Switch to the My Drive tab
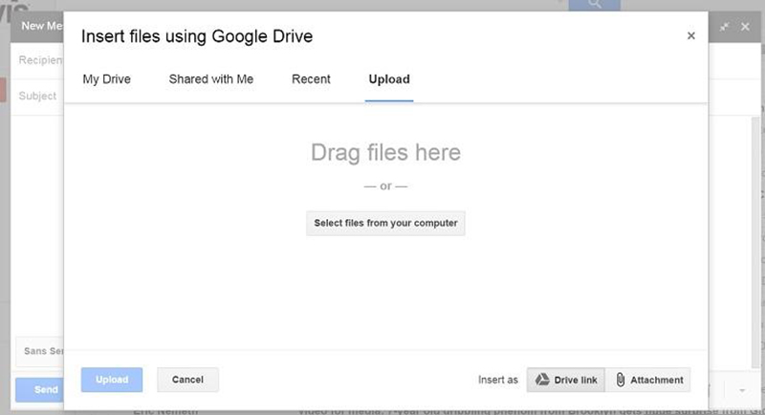Viewport: 765px width, 415px height. 106,79
